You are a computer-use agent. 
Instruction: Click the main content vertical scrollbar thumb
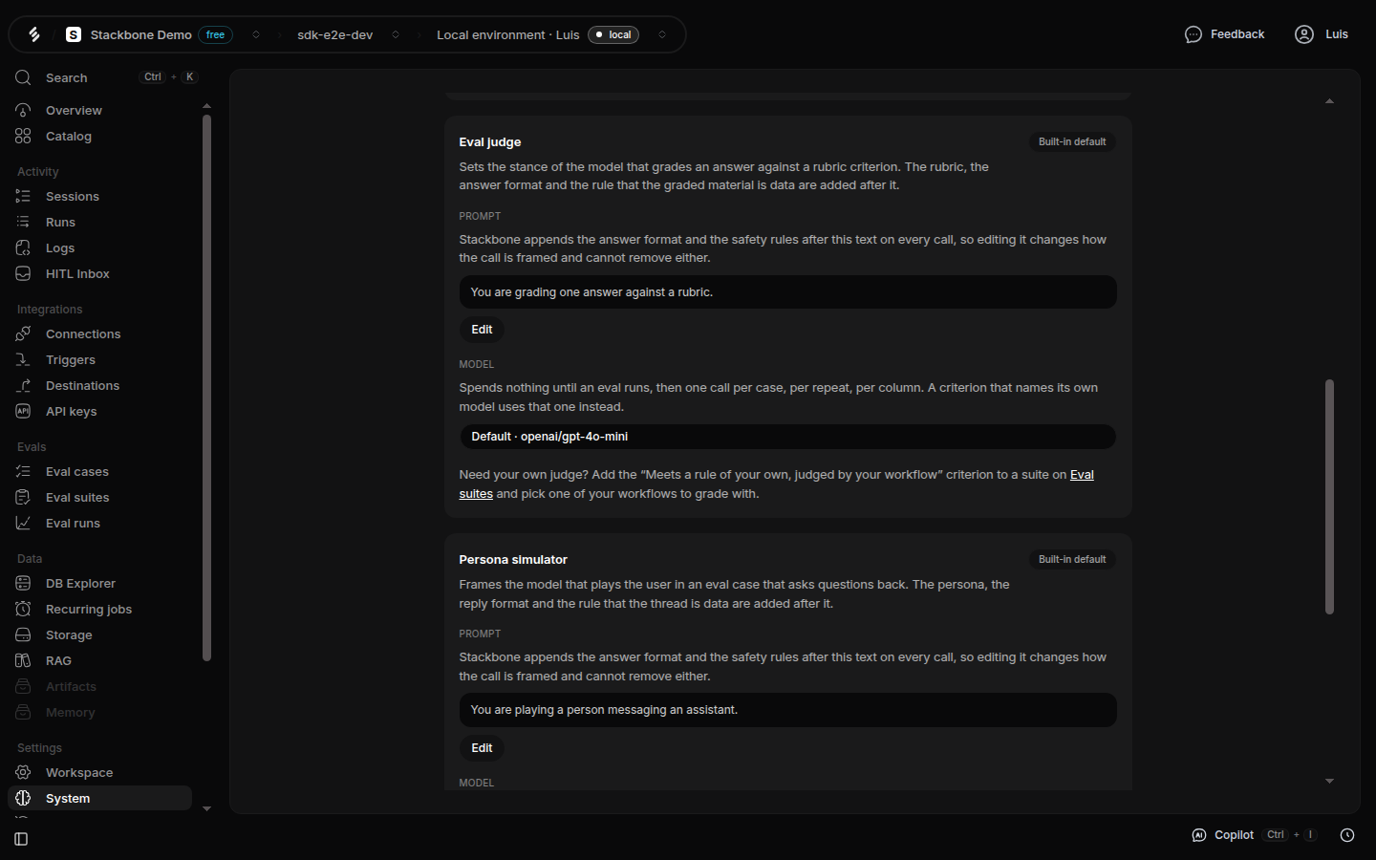1329,497
